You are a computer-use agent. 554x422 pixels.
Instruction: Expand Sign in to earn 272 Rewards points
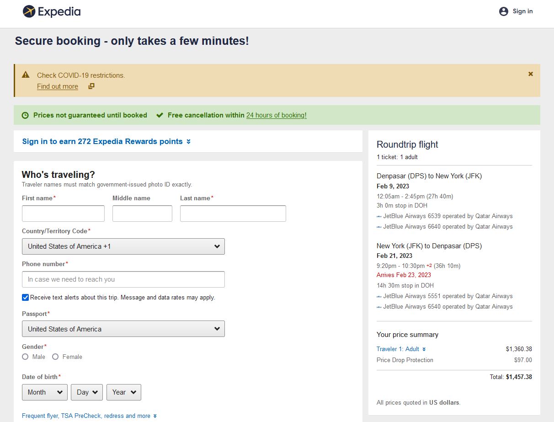pos(106,142)
